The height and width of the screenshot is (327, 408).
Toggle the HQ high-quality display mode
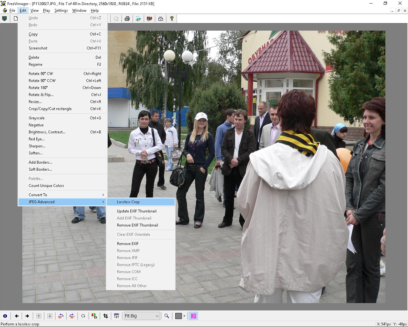click(193, 316)
